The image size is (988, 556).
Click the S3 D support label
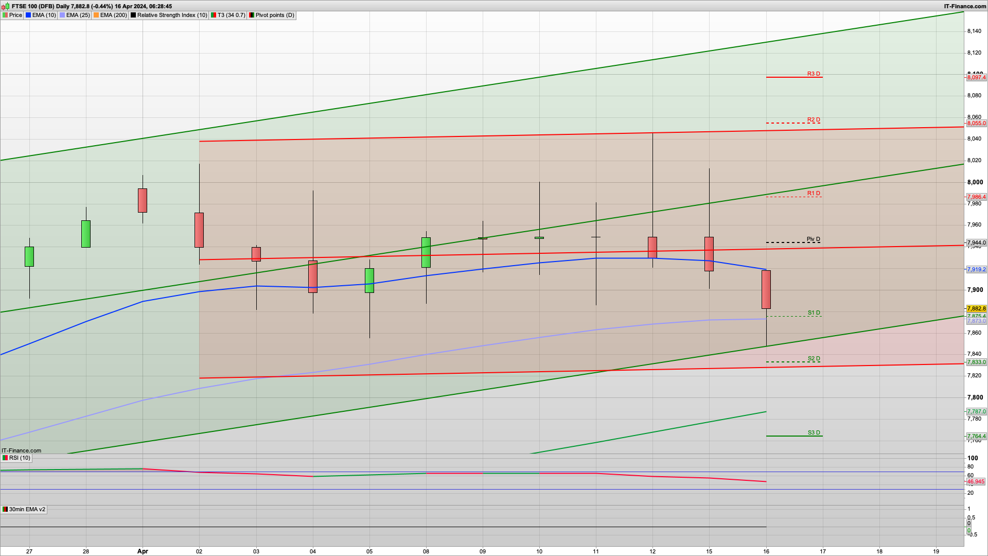pyautogui.click(x=814, y=432)
